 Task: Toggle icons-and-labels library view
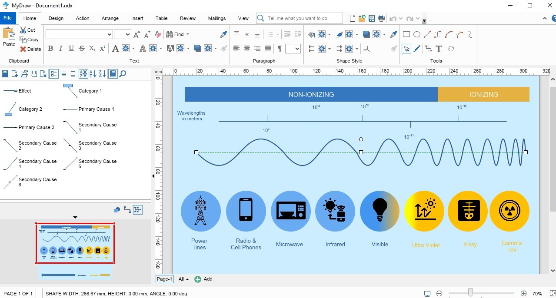54,74
